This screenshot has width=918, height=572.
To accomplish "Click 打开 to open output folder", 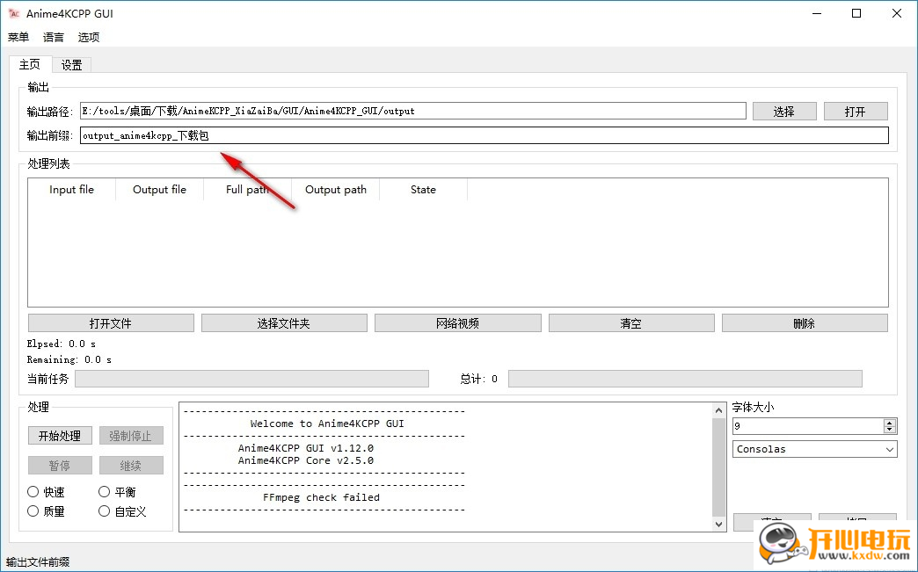I will coord(856,111).
